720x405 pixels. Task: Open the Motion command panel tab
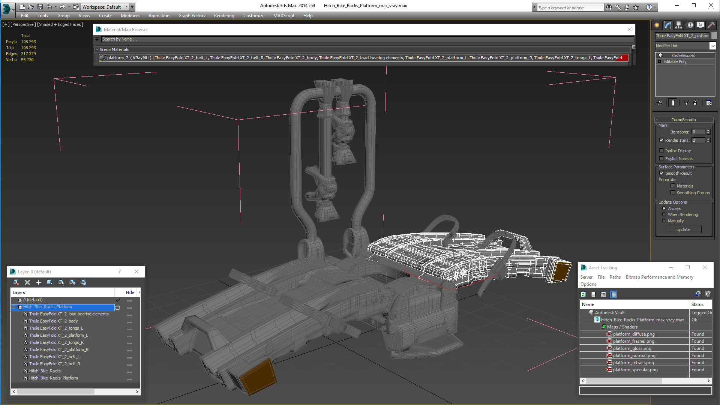pos(690,25)
